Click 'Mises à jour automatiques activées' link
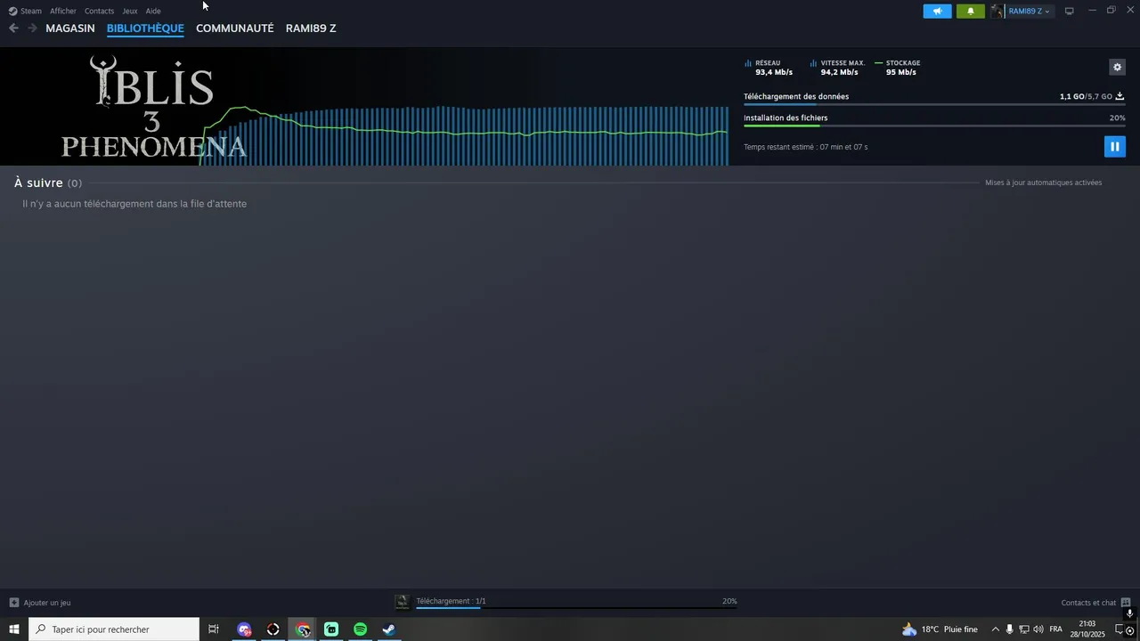 coord(1043,183)
